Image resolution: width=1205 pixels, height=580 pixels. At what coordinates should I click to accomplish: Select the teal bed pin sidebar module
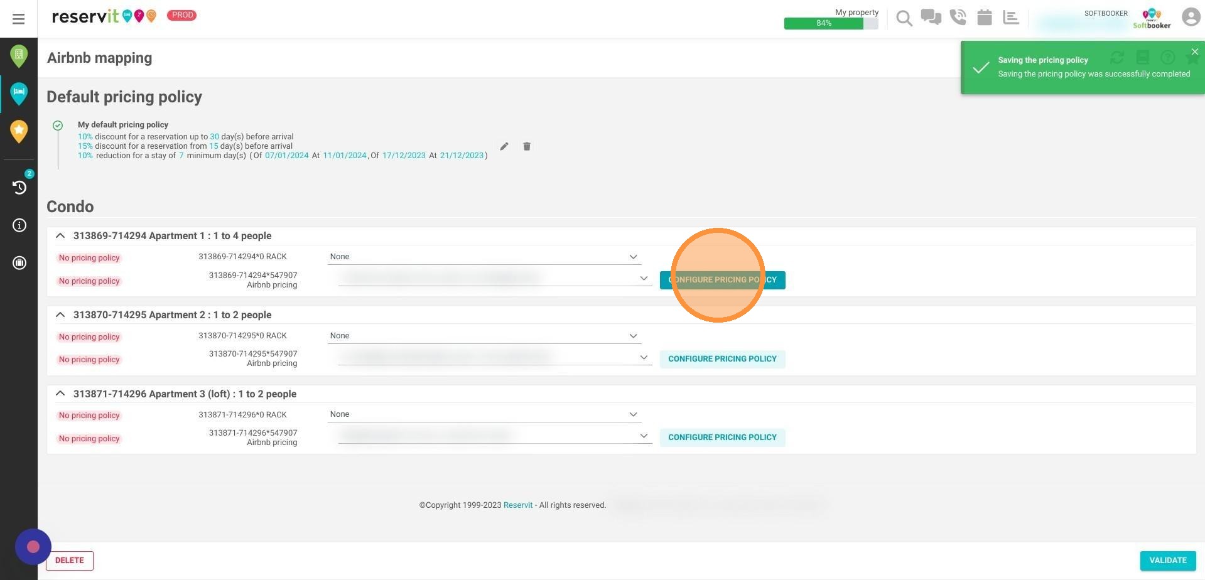click(19, 94)
